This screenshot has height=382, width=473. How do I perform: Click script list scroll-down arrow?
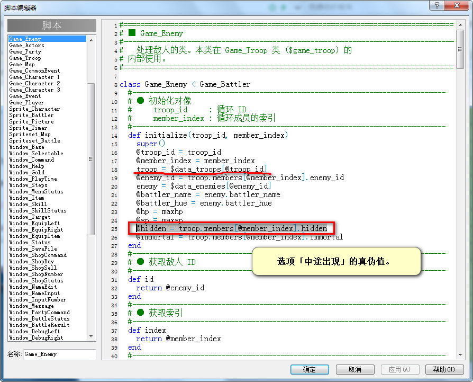coord(91,336)
